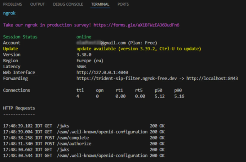Click the ngrok title text
The height and width of the screenshot is (162, 246).
point(9,13)
